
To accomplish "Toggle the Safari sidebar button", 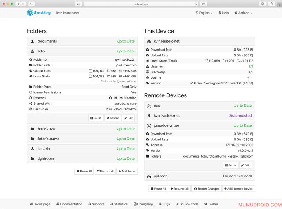I will tap(31, 4).
